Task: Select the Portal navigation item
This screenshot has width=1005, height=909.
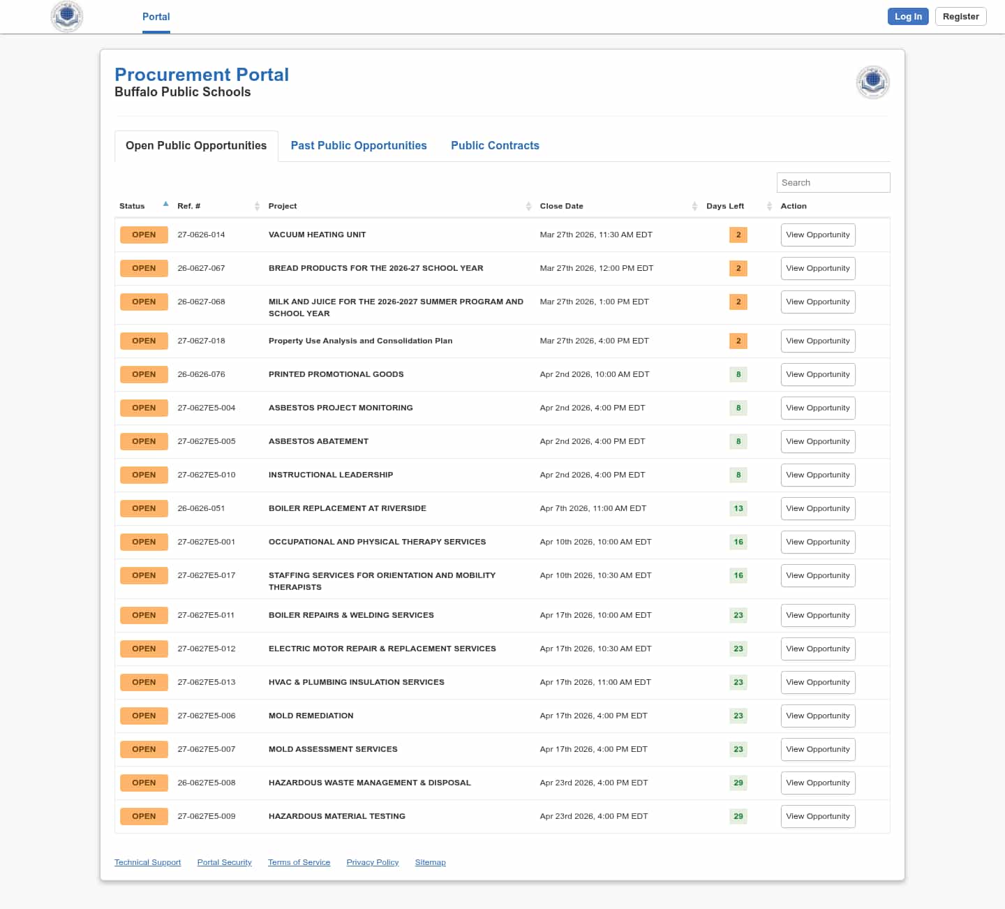Action: pos(156,17)
